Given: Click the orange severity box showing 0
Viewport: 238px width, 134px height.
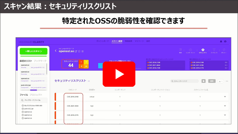Looking at the screenshot, I should tap(81, 66).
